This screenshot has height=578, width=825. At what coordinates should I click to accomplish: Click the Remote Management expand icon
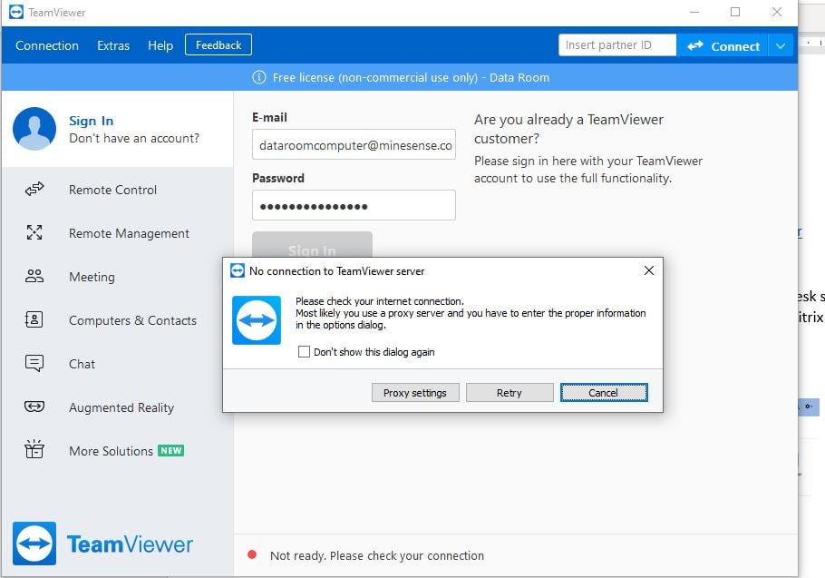34,232
